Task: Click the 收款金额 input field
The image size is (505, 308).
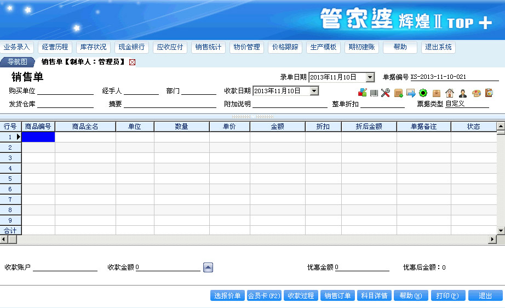Action: (168, 267)
